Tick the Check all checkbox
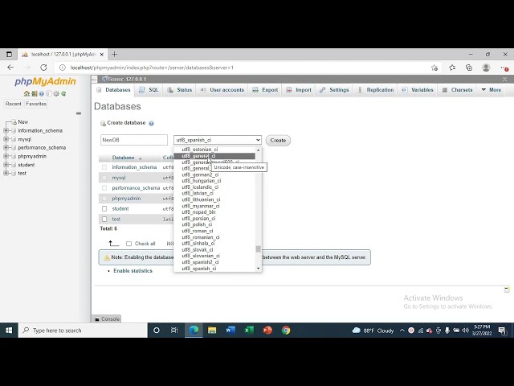 click(128, 244)
